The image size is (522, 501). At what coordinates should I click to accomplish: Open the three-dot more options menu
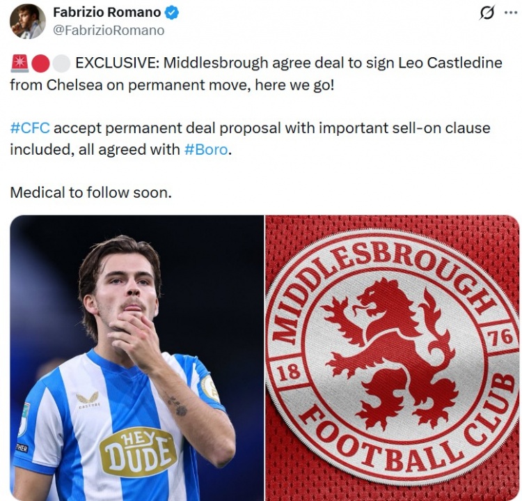tap(511, 13)
